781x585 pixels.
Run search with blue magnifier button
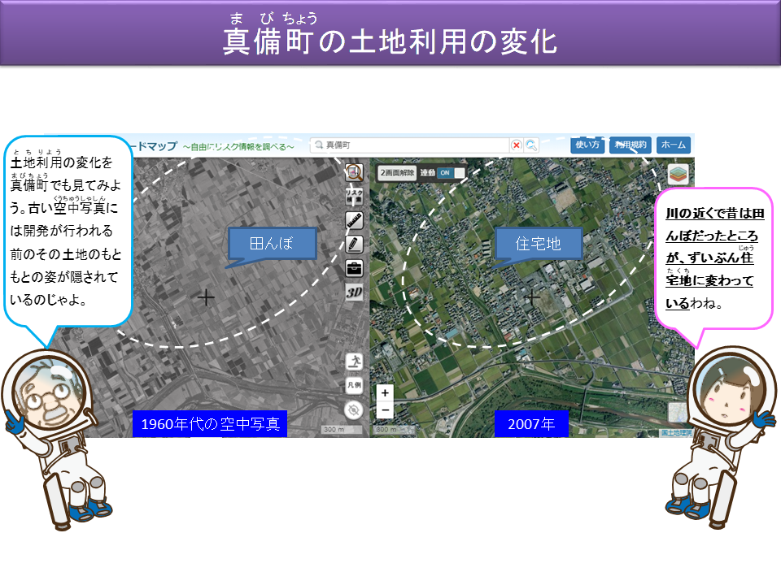531,145
